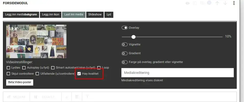Move the Forsidemodul up with arrow icon
This screenshot has width=244, height=102.
[x=217, y=3]
